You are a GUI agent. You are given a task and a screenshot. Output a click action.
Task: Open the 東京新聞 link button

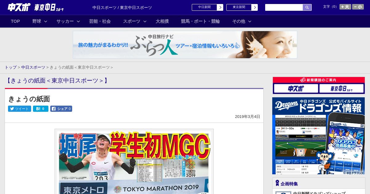242,7
